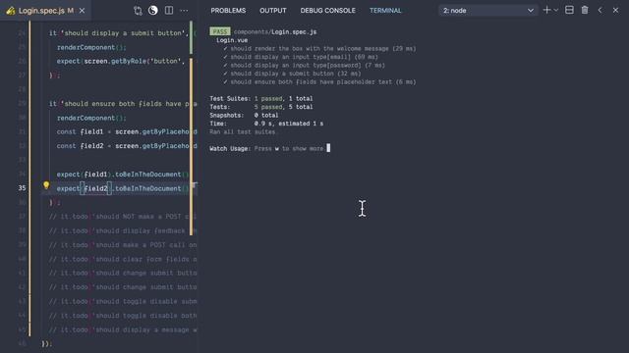Click 'should ensure both fields have placeholder text' result
This screenshot has height=353, width=629.
[319, 82]
